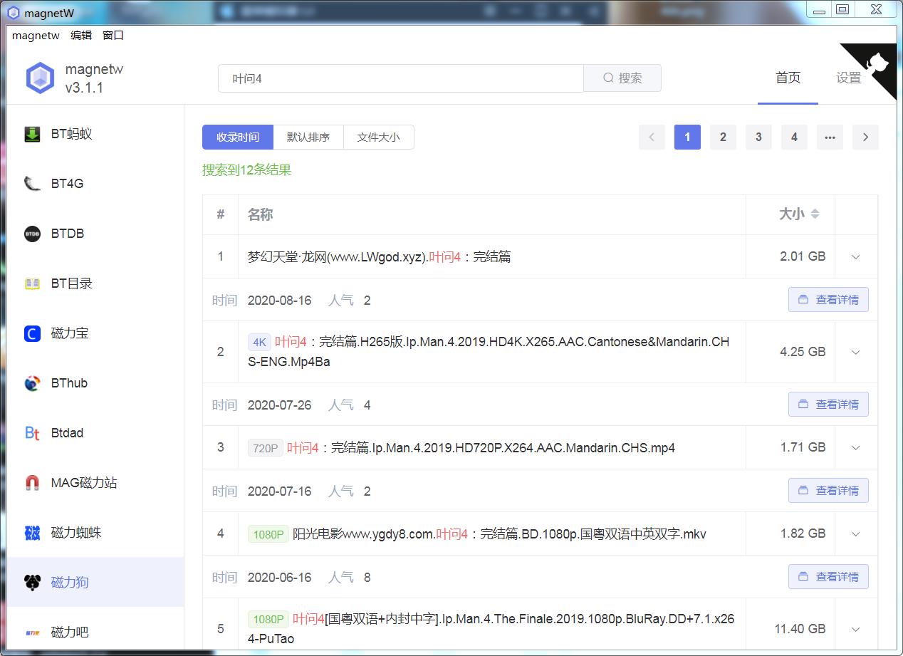Click the BluRay PuTao result title
This screenshot has width=903, height=656.
(491, 629)
